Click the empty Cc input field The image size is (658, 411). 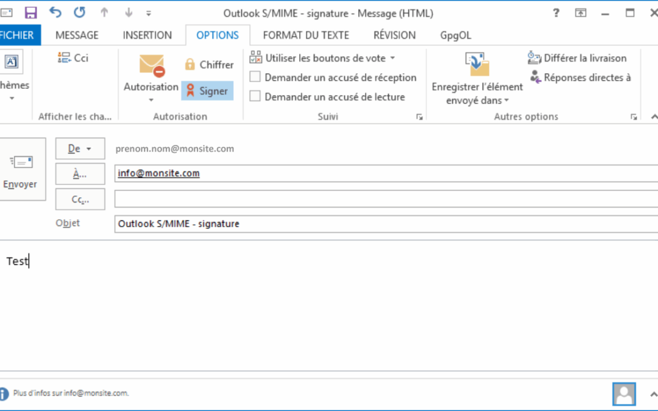click(386, 198)
